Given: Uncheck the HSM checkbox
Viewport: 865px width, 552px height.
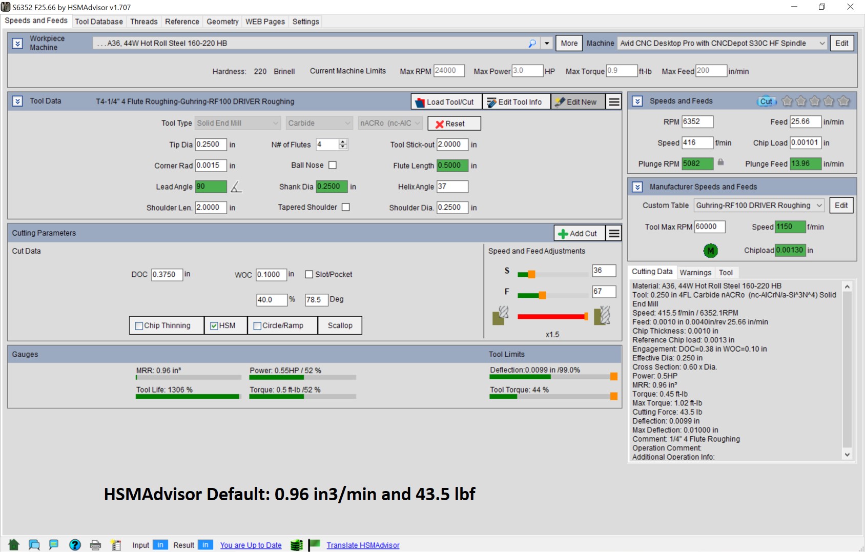Looking at the screenshot, I should click(x=214, y=326).
